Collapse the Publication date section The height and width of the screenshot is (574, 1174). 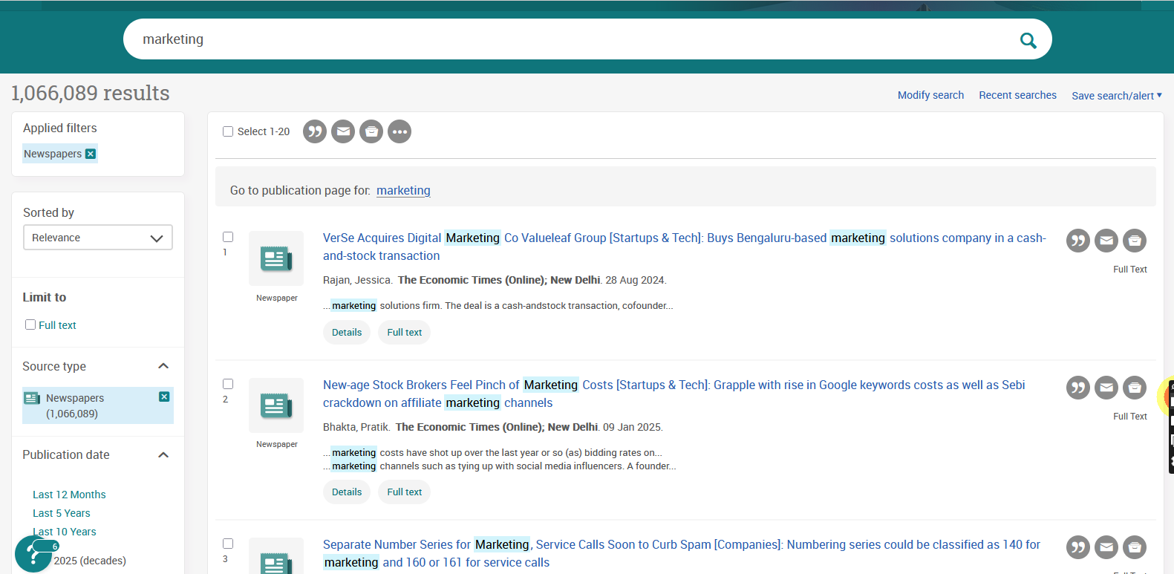point(163,454)
